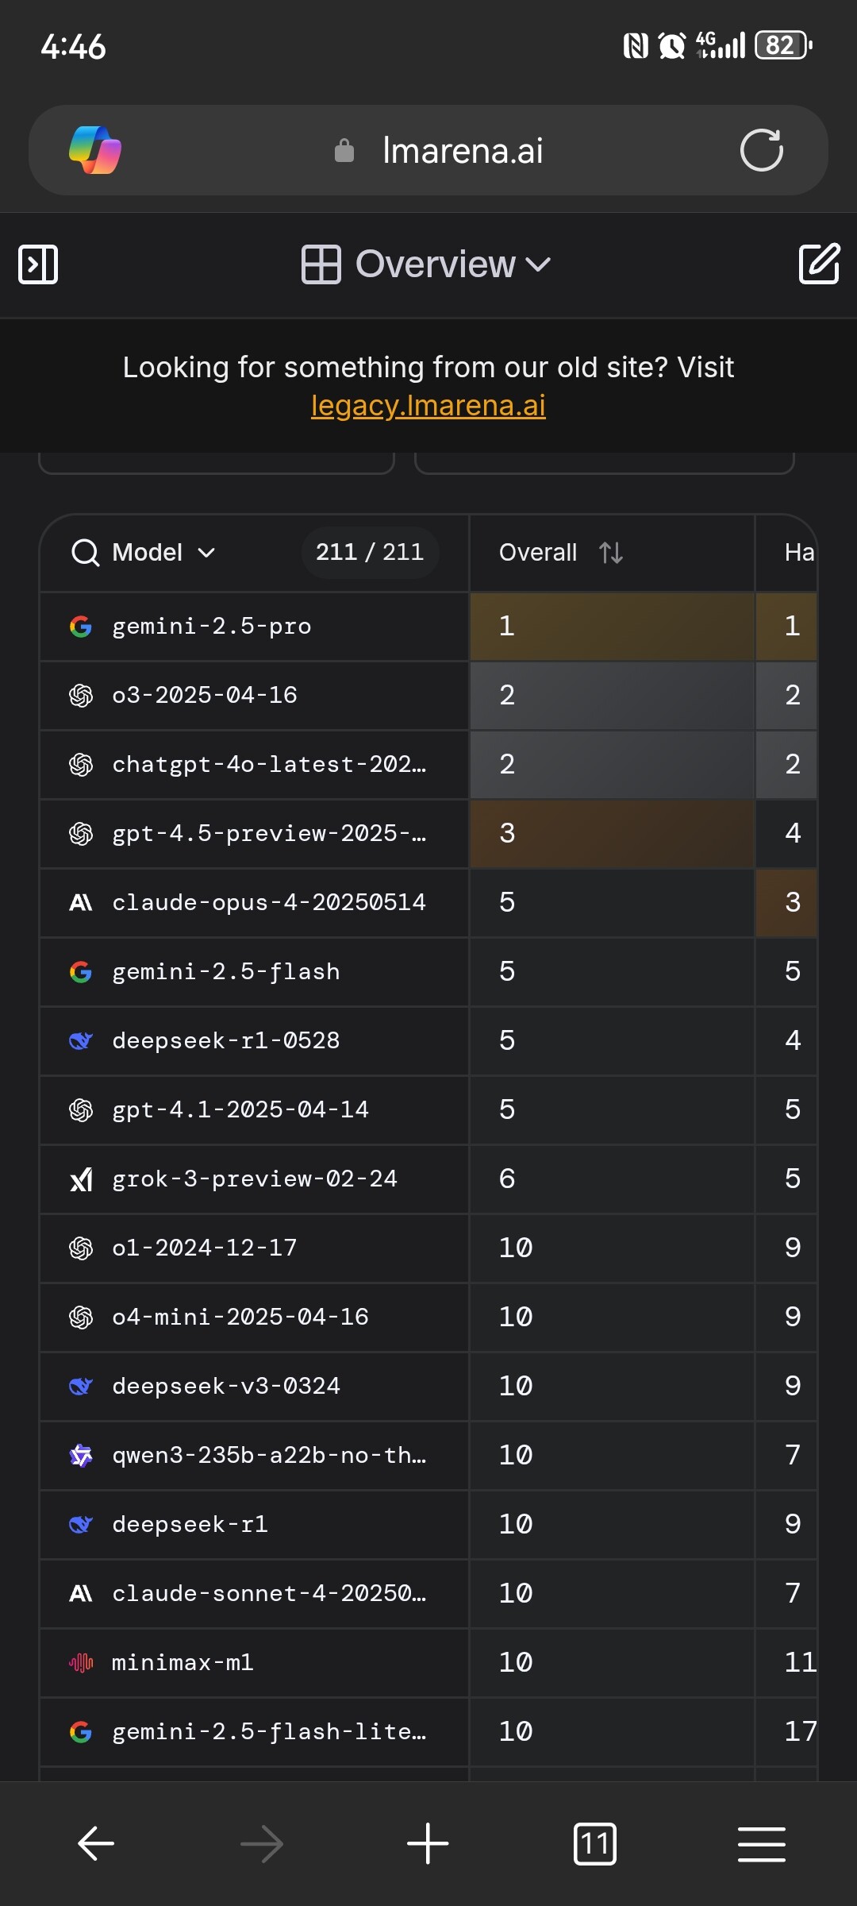The height and width of the screenshot is (1906, 857).
Task: Show the 11 open tabs switcher
Action: tap(594, 1843)
